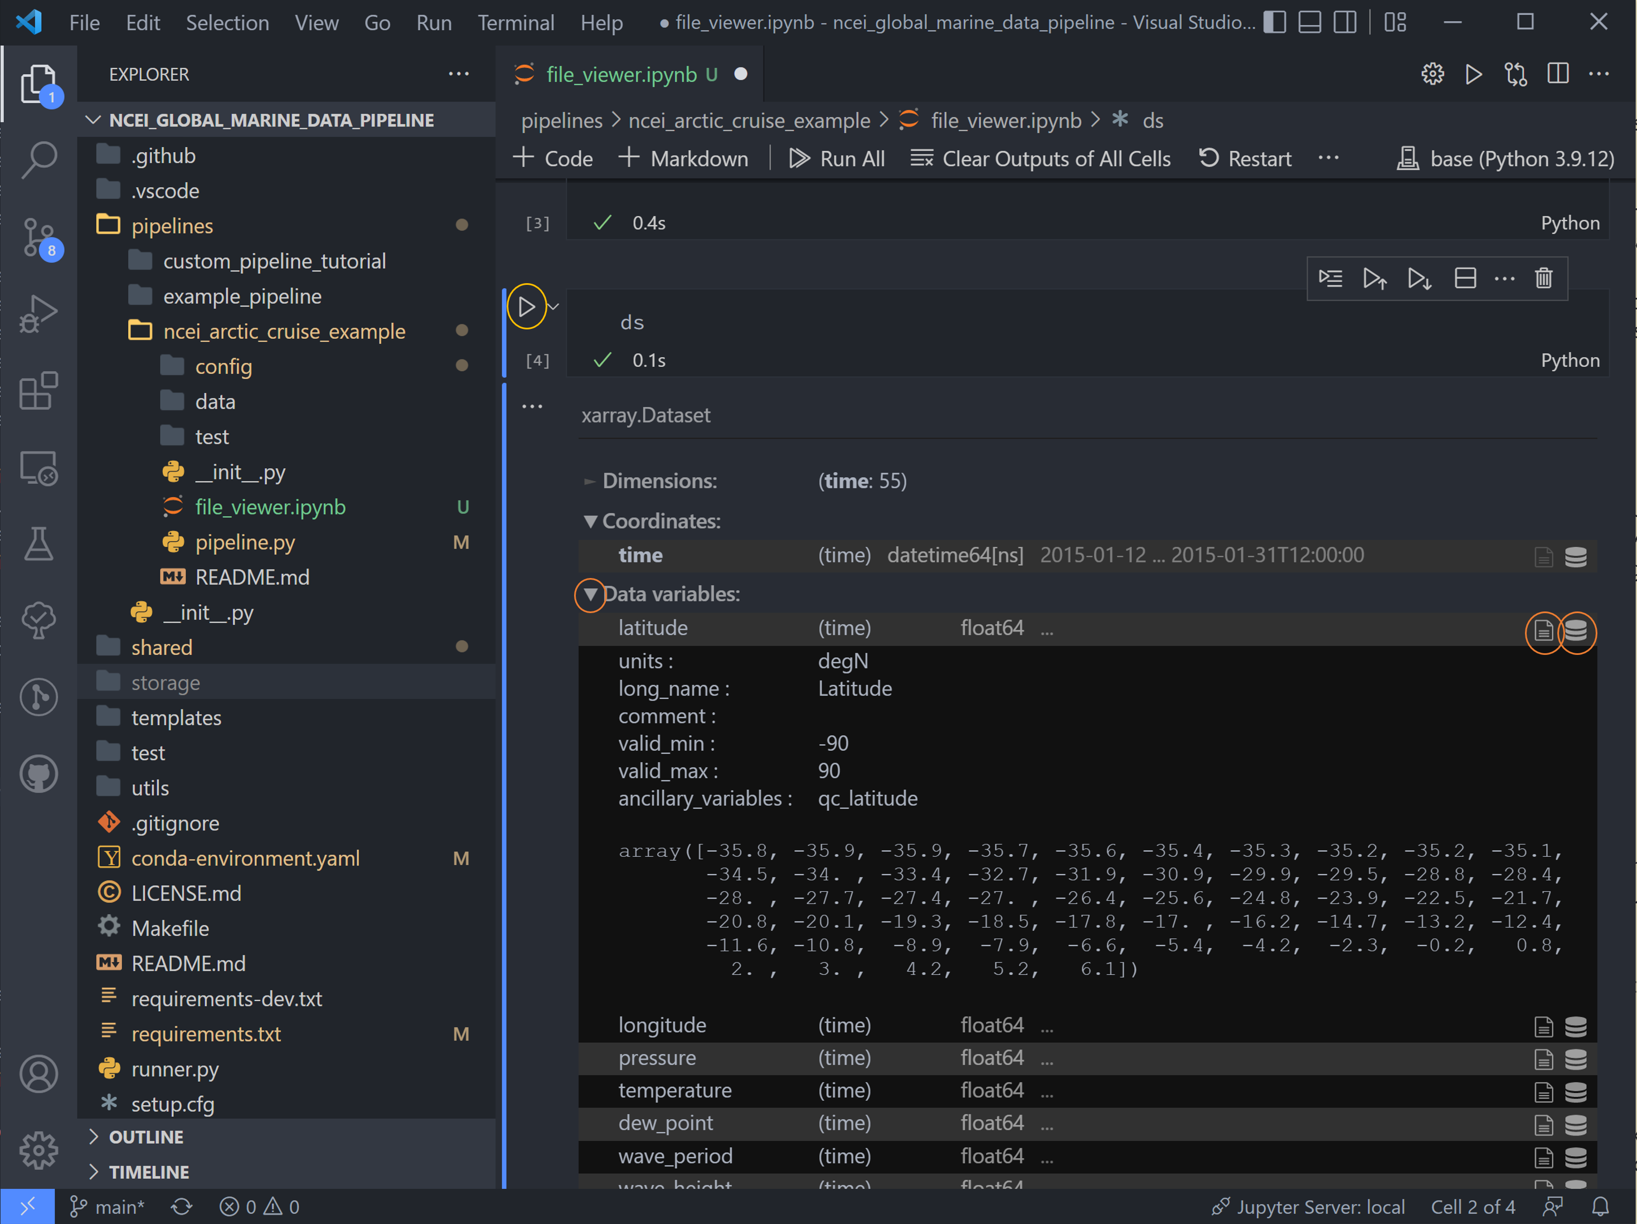The height and width of the screenshot is (1224, 1637).
Task: Collapse the Coordinates section
Action: [x=591, y=521]
